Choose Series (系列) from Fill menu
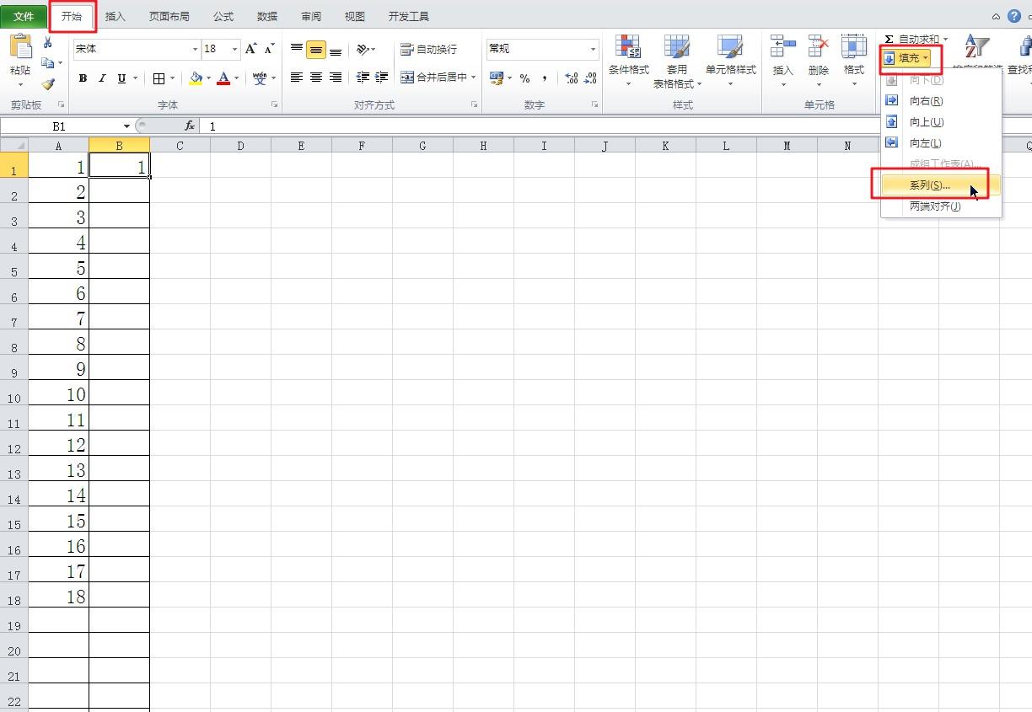This screenshot has height=712, width=1032. (941, 185)
